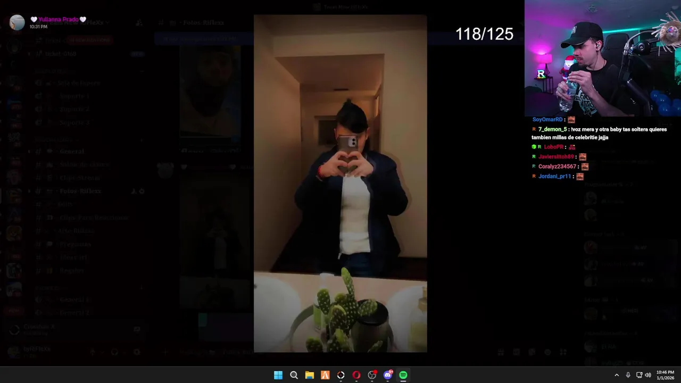Click the 7_demon_5 chat username
This screenshot has width=681, height=383.
click(552, 129)
